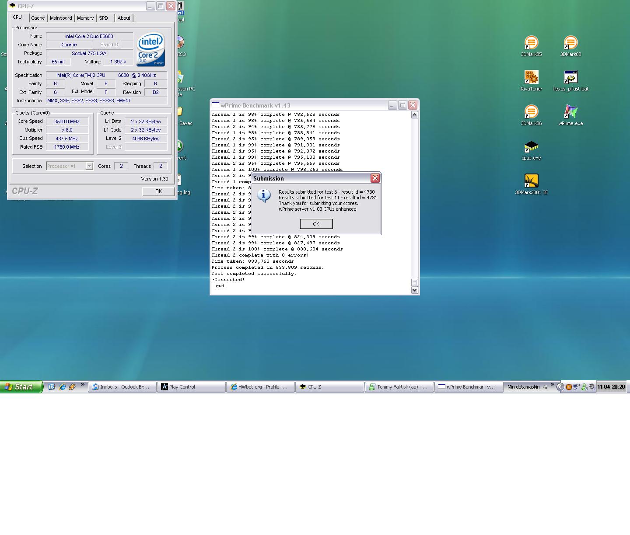Click the Voltage value 1.392 v
This screenshot has height=535, width=630.
click(118, 62)
